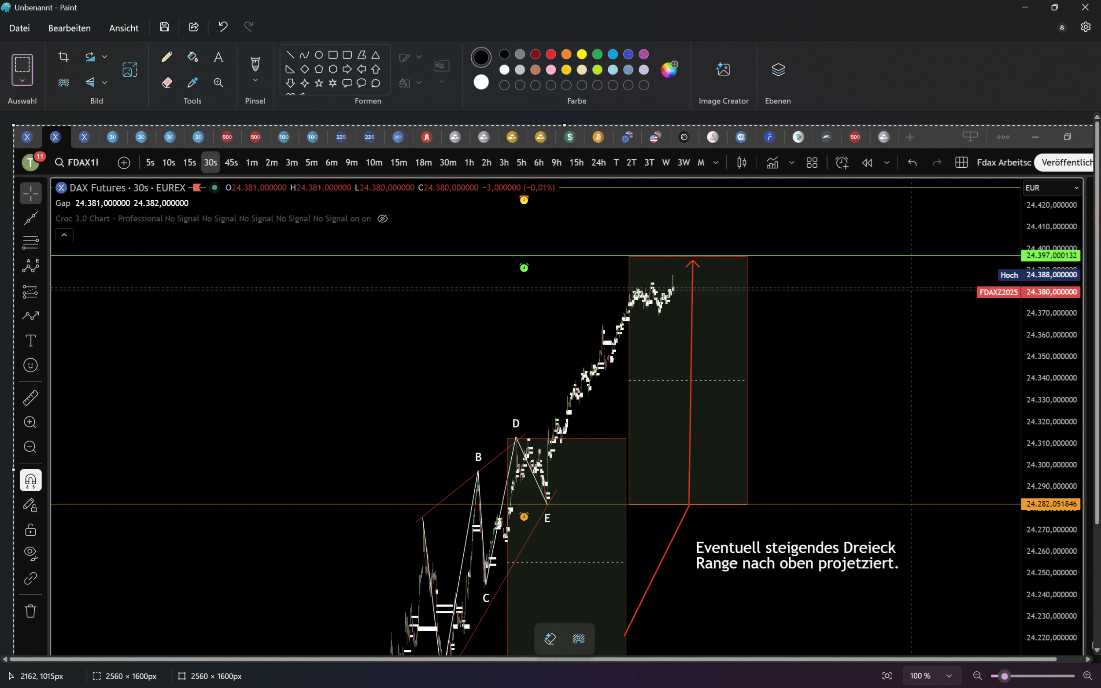Image resolution: width=1101 pixels, height=688 pixels.
Task: Select the Fill bucket tool
Action: 192,57
